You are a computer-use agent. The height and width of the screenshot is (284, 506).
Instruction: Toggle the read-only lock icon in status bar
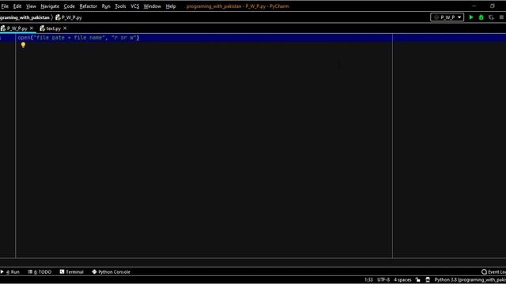click(x=418, y=280)
